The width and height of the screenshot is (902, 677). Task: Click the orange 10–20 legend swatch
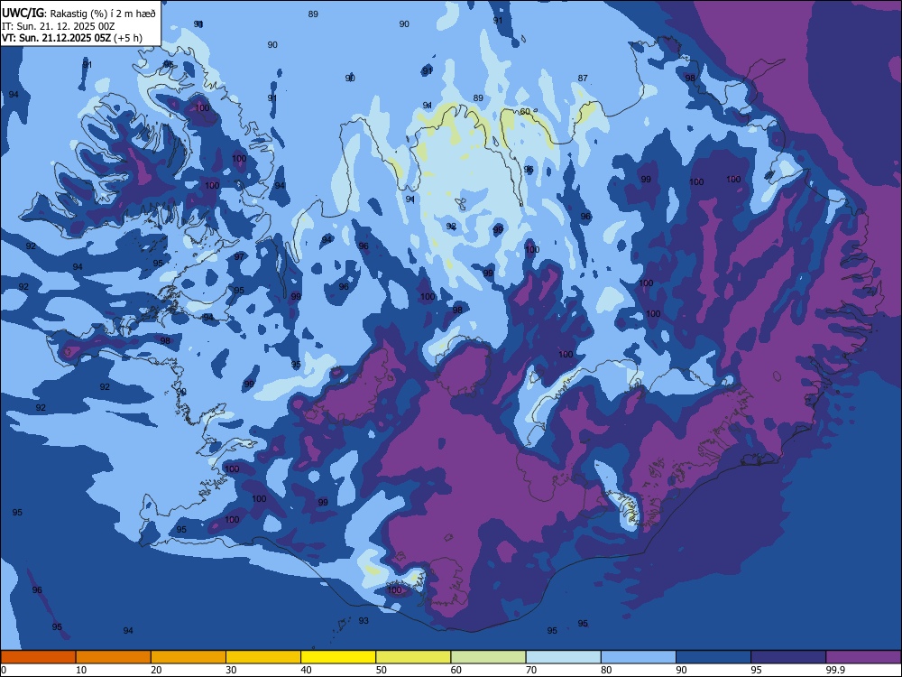pos(114,657)
